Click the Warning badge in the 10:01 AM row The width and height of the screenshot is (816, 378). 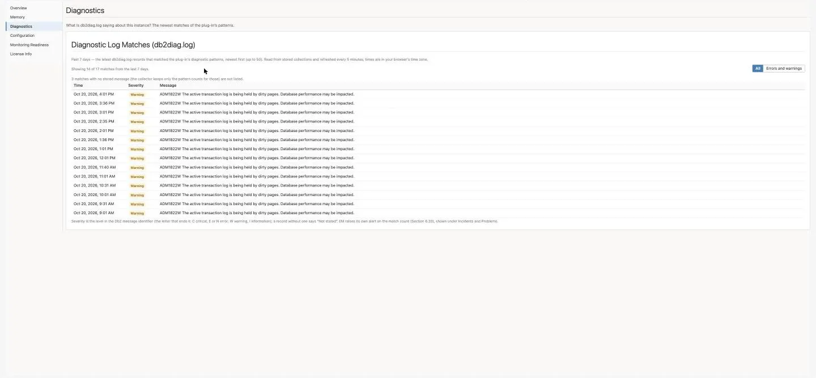[x=137, y=195]
